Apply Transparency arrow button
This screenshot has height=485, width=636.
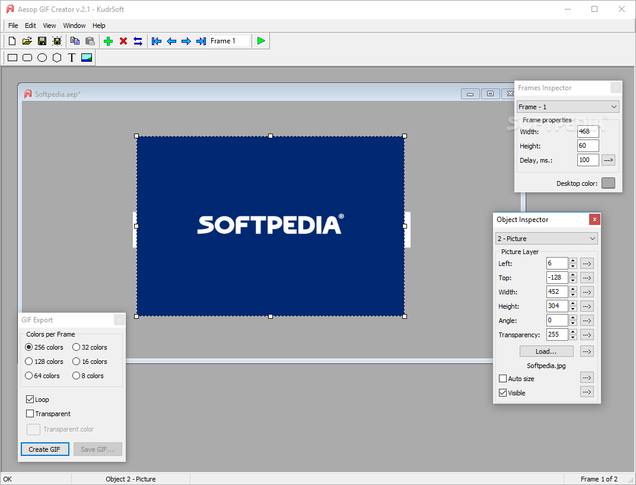[x=587, y=335]
